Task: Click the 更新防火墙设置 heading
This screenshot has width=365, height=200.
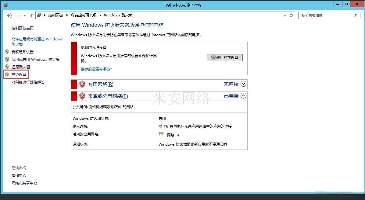Action: (94, 47)
